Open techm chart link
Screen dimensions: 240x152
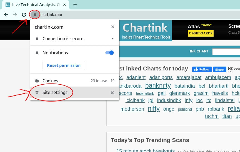pos(212,116)
